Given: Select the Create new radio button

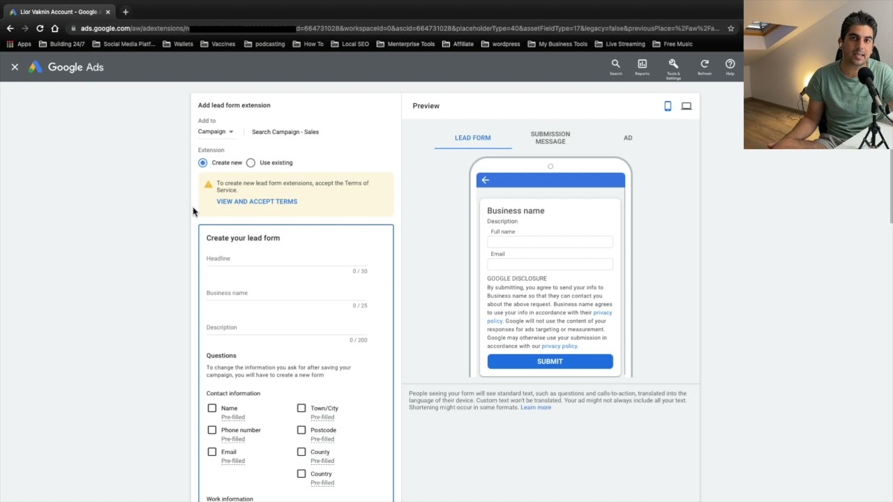Looking at the screenshot, I should (202, 162).
